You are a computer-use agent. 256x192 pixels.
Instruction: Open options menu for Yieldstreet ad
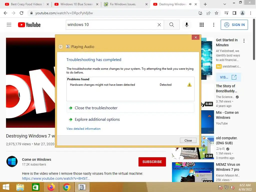point(244,41)
